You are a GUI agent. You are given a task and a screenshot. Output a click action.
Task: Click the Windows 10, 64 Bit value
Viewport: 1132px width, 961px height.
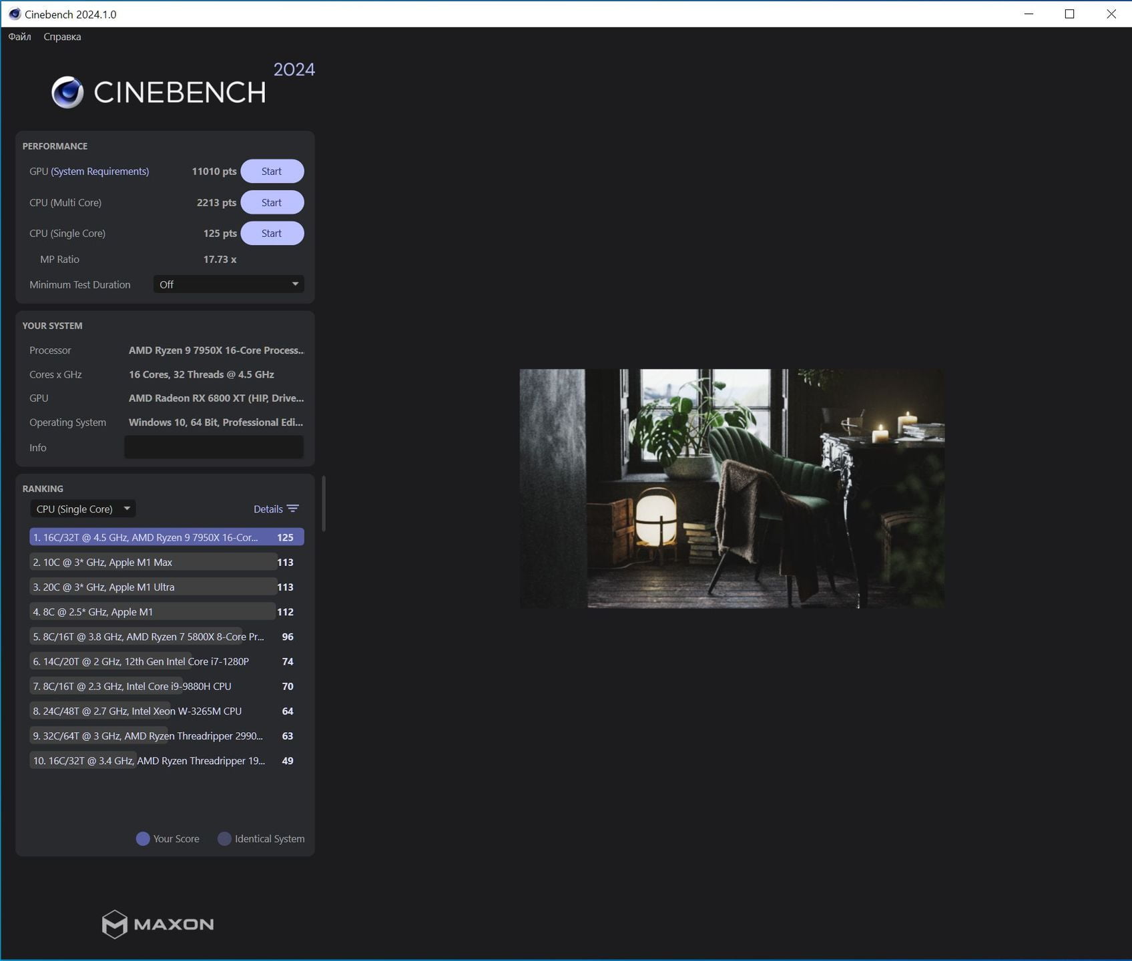(216, 422)
